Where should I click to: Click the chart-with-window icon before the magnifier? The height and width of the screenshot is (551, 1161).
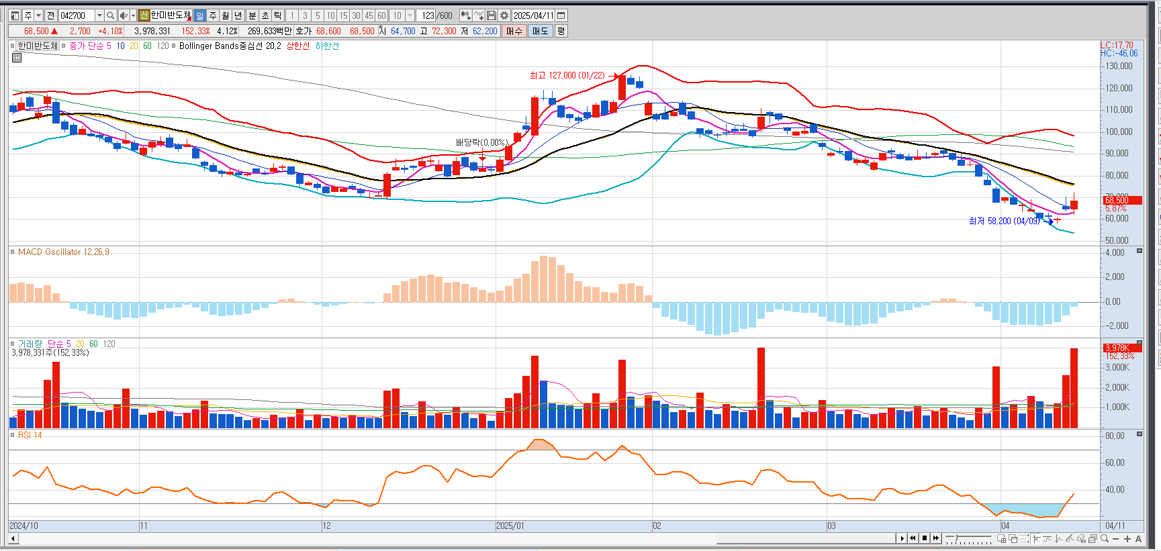click(x=1093, y=538)
